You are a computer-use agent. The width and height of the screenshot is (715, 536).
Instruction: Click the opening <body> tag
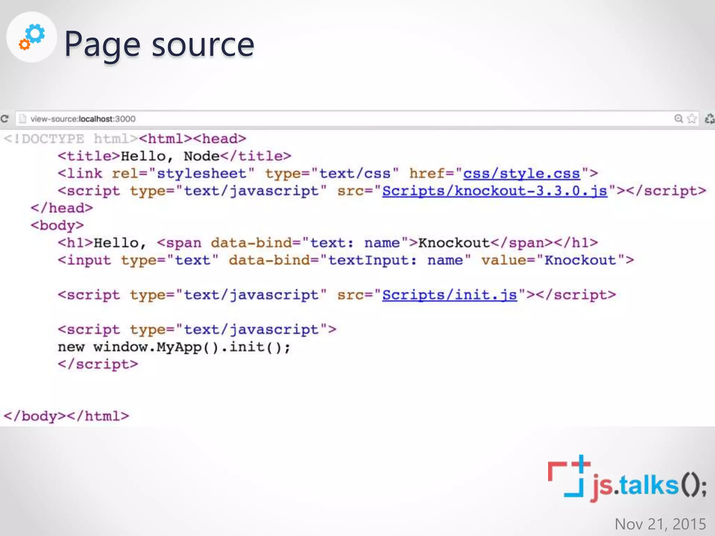[x=57, y=225]
